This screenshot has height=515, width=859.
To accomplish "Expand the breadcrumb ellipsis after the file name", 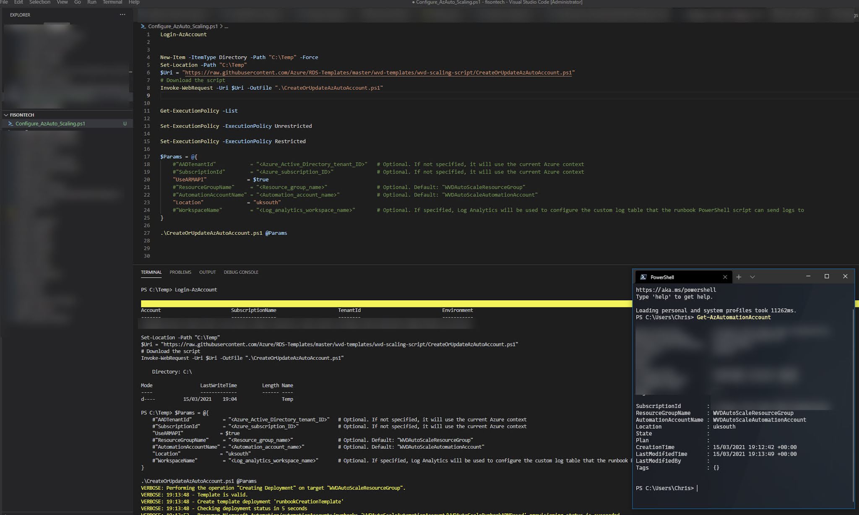I will click(x=226, y=26).
